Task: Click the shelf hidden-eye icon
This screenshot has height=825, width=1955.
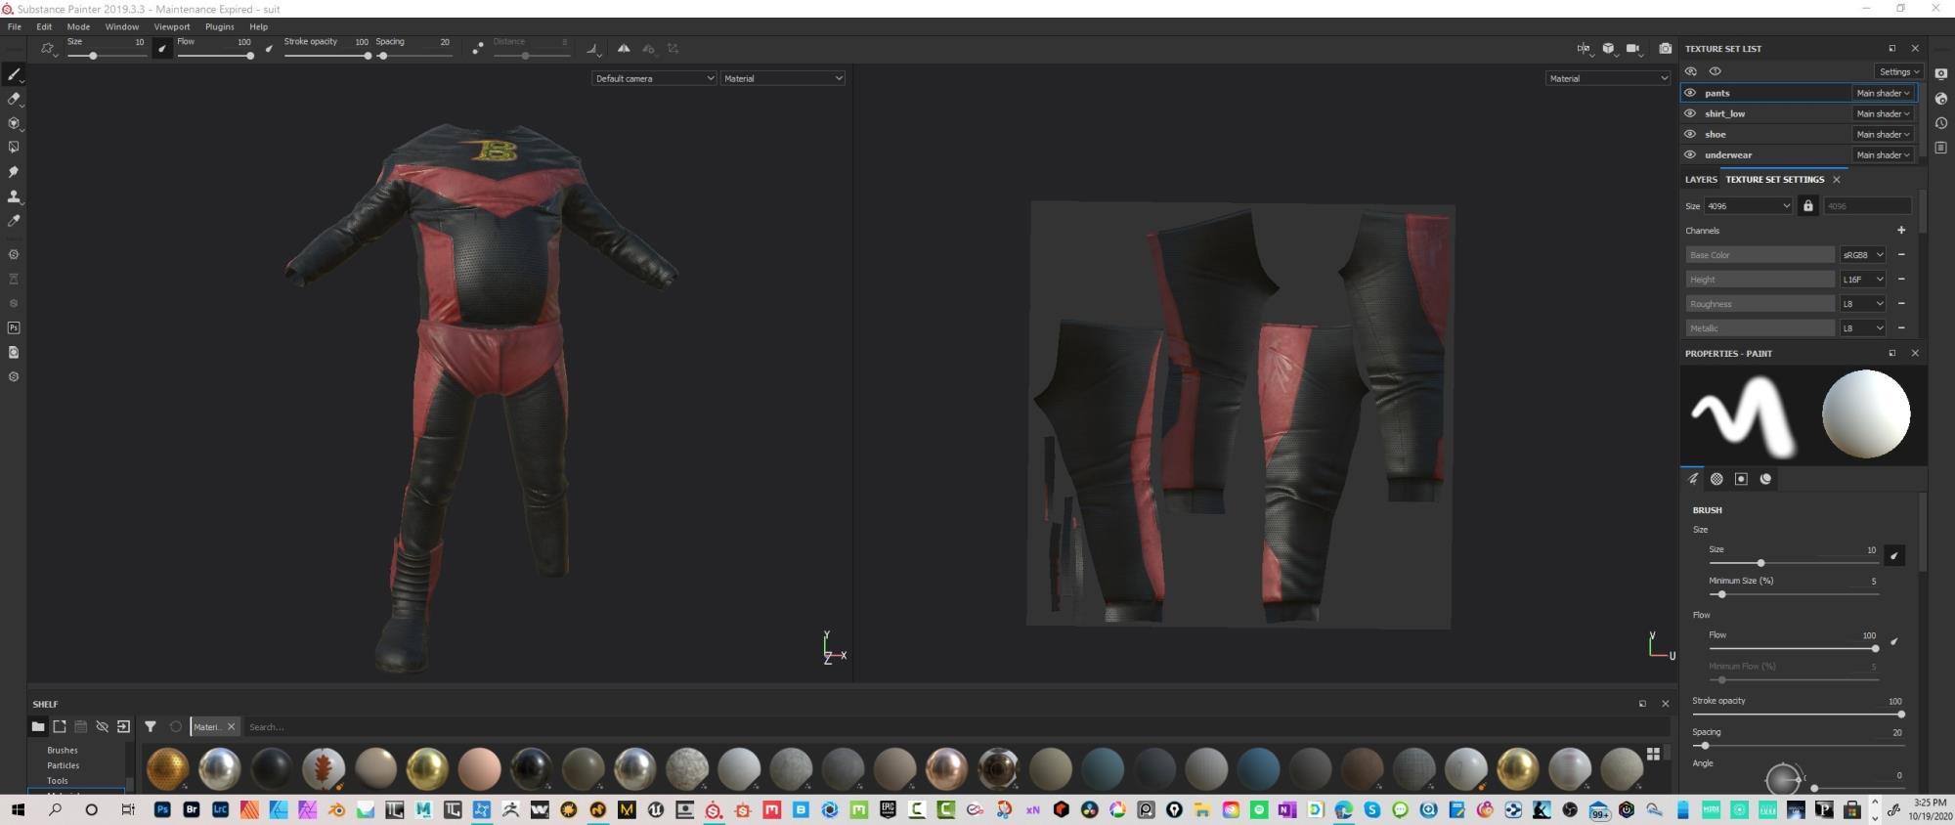Action: pyautogui.click(x=102, y=726)
